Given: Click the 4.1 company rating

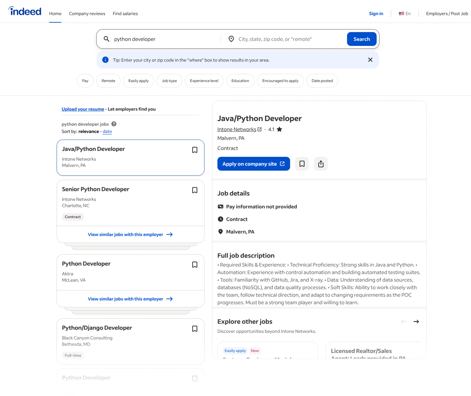Looking at the screenshot, I should 271,129.
